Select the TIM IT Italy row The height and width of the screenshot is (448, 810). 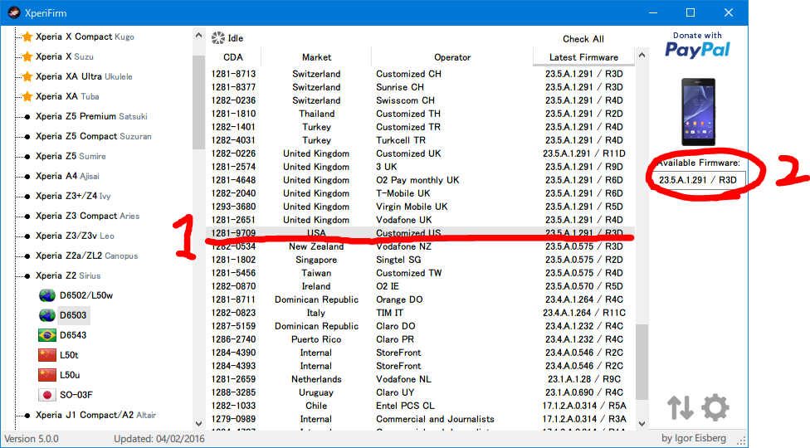click(x=420, y=314)
